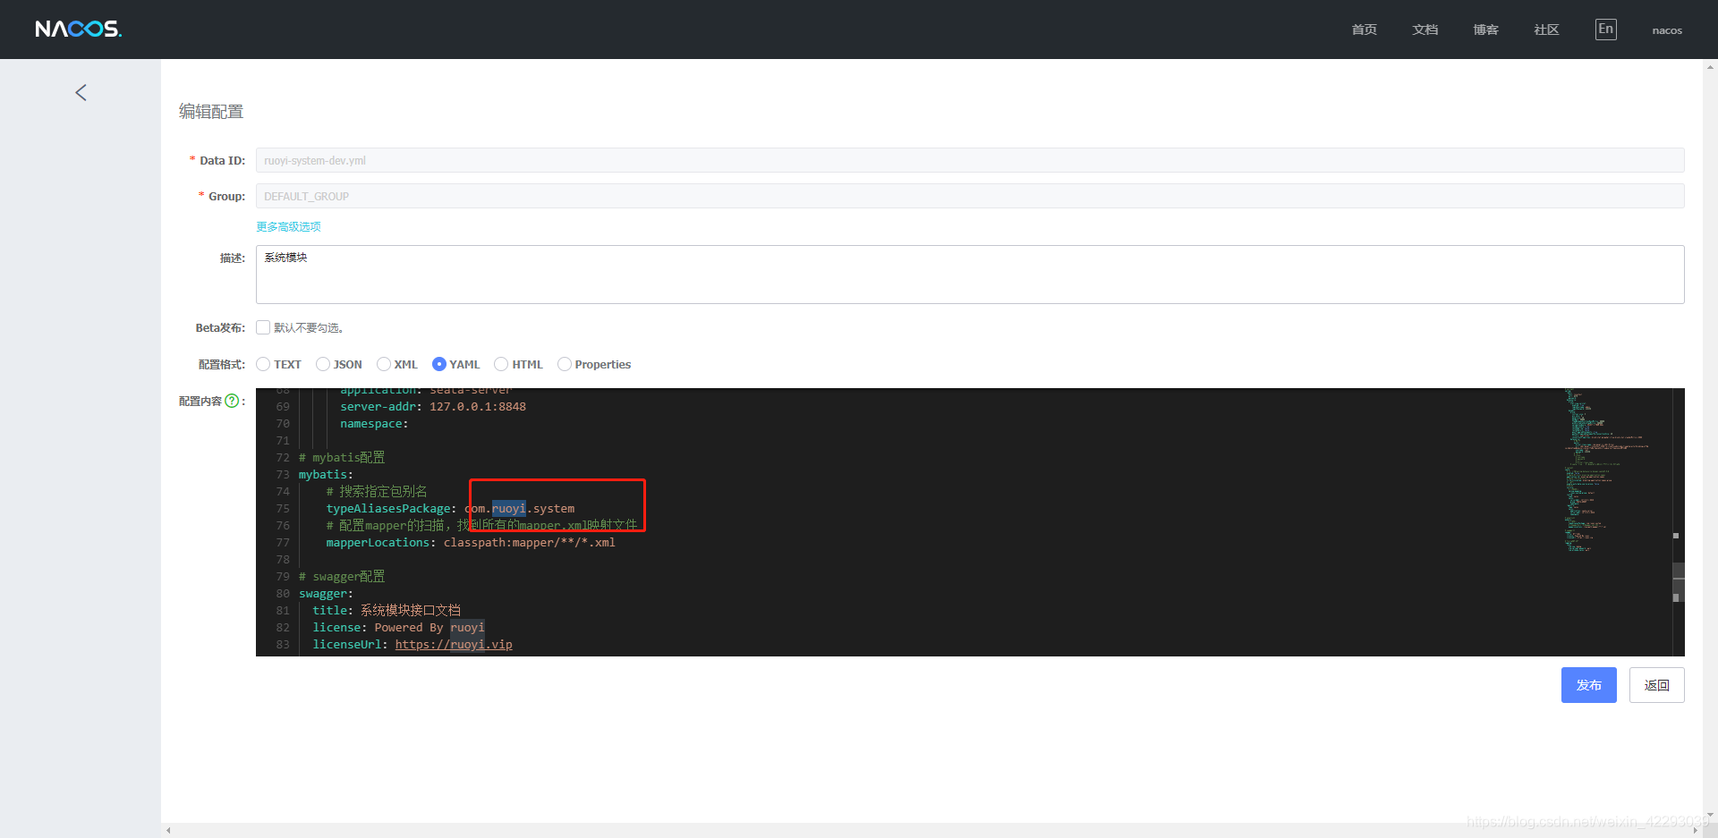The image size is (1718, 838).
Task: Click the page vertical scrollbar
Action: (1710, 440)
